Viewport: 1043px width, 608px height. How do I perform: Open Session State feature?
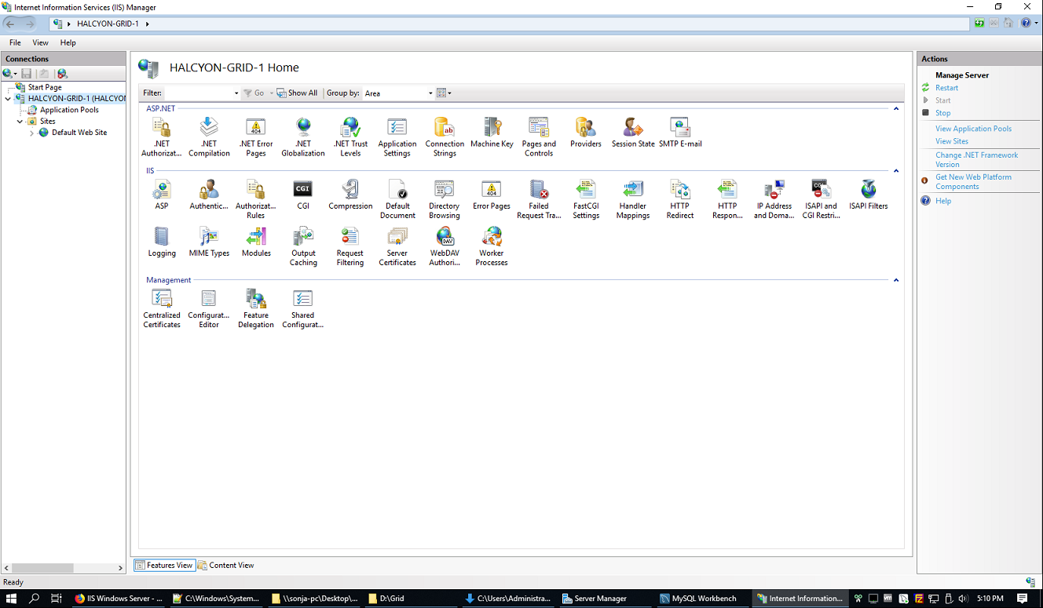click(633, 133)
